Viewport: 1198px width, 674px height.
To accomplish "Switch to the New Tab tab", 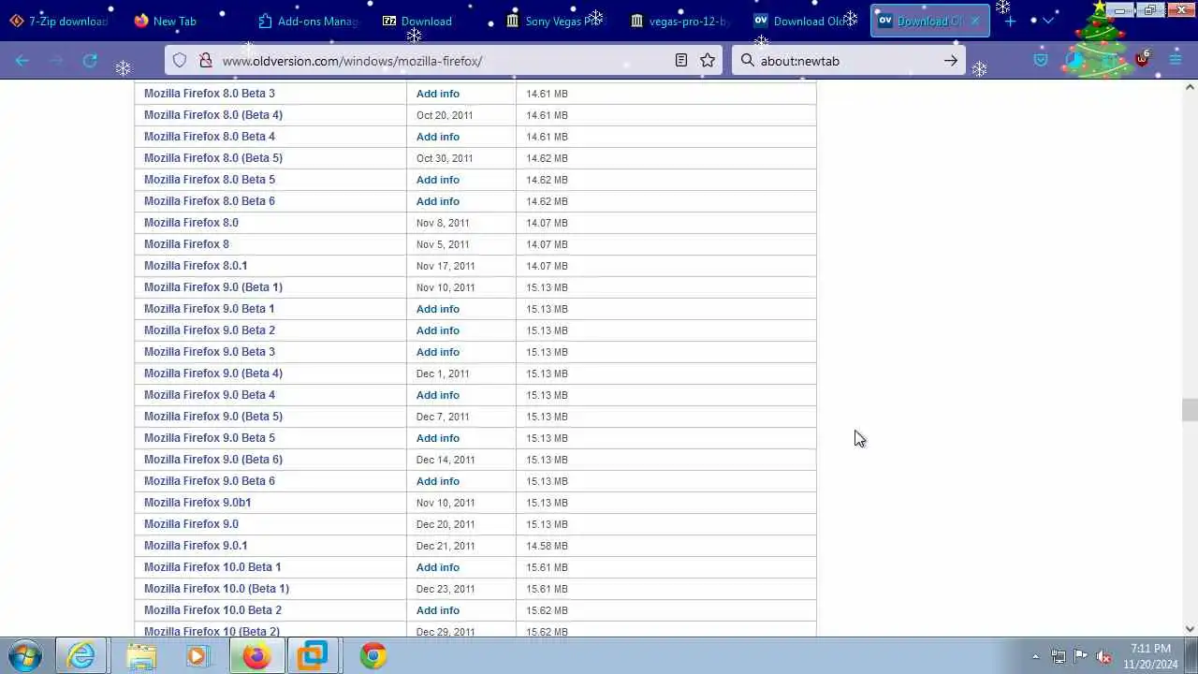I will coord(175,21).
